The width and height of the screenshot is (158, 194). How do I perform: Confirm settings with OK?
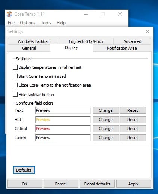[25, 184]
